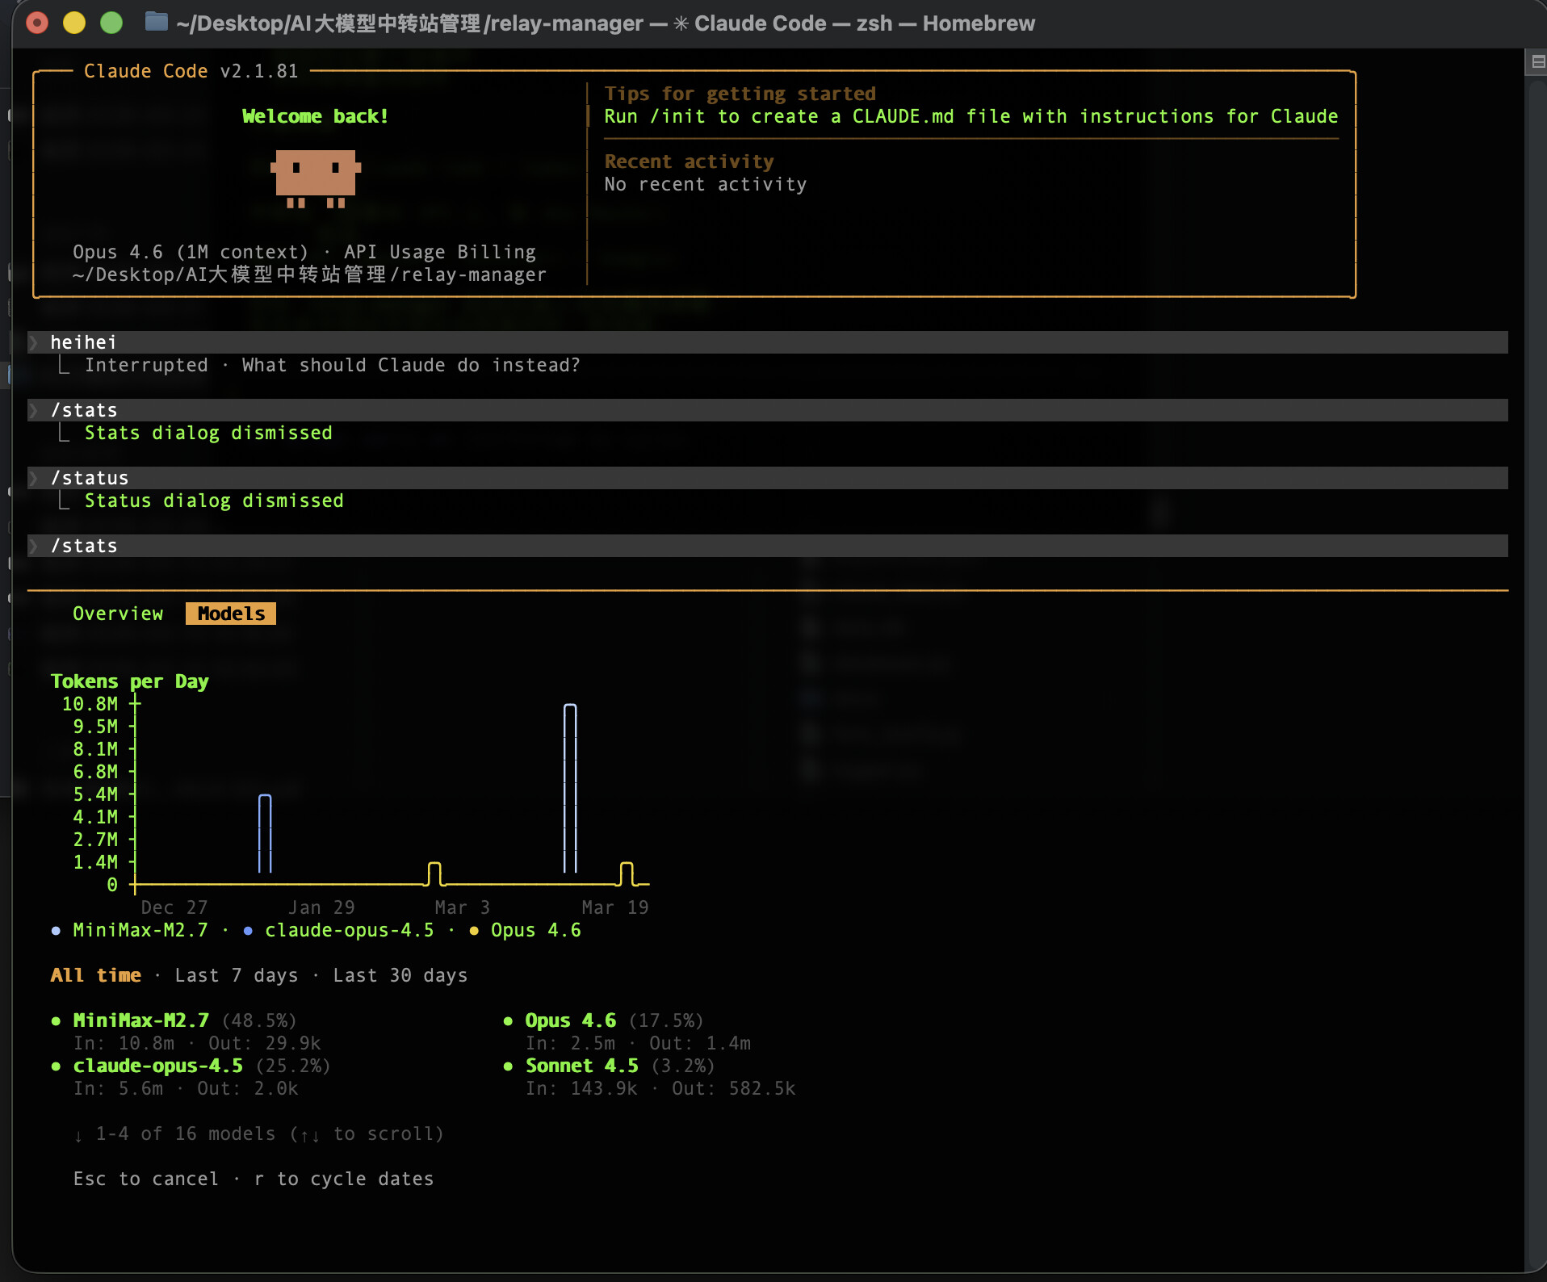Click 'r to cycle dates' hint text
1547x1282 pixels.
click(x=344, y=1179)
